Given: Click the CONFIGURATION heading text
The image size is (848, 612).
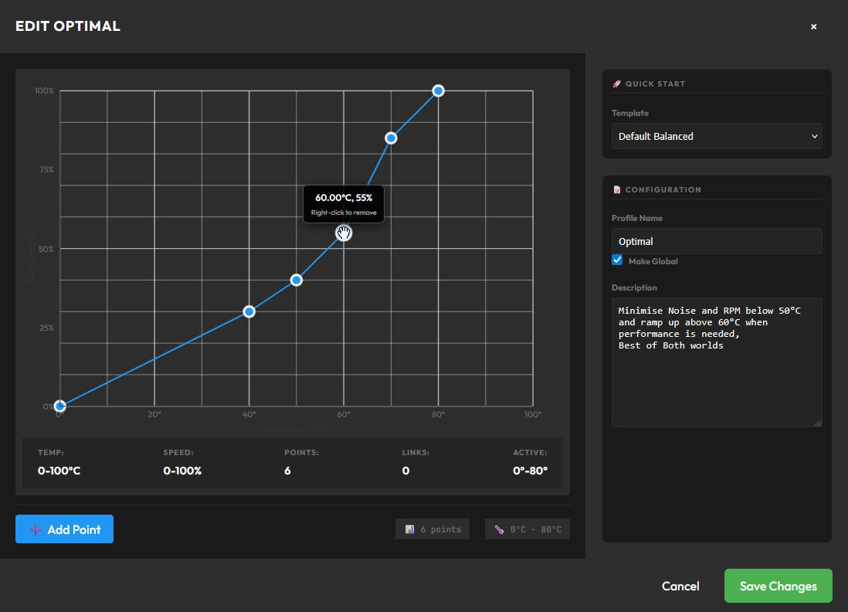Looking at the screenshot, I should point(663,190).
